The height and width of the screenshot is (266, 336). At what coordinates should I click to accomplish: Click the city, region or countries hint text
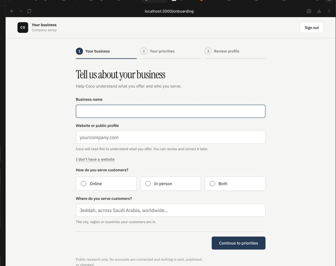pyautogui.click(x=116, y=222)
